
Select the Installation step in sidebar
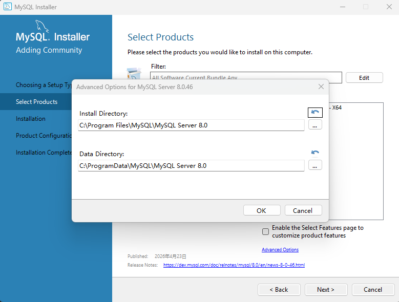click(31, 119)
